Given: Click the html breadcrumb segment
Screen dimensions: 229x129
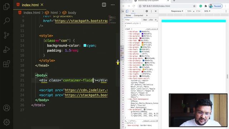Looking at the screenshot, I should pos(54,13).
